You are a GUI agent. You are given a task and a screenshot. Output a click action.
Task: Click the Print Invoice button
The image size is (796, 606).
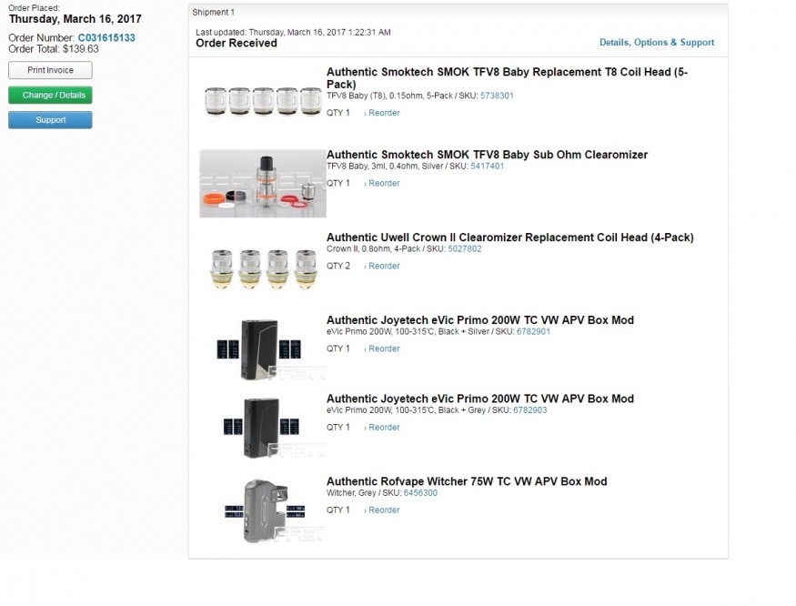tap(50, 70)
